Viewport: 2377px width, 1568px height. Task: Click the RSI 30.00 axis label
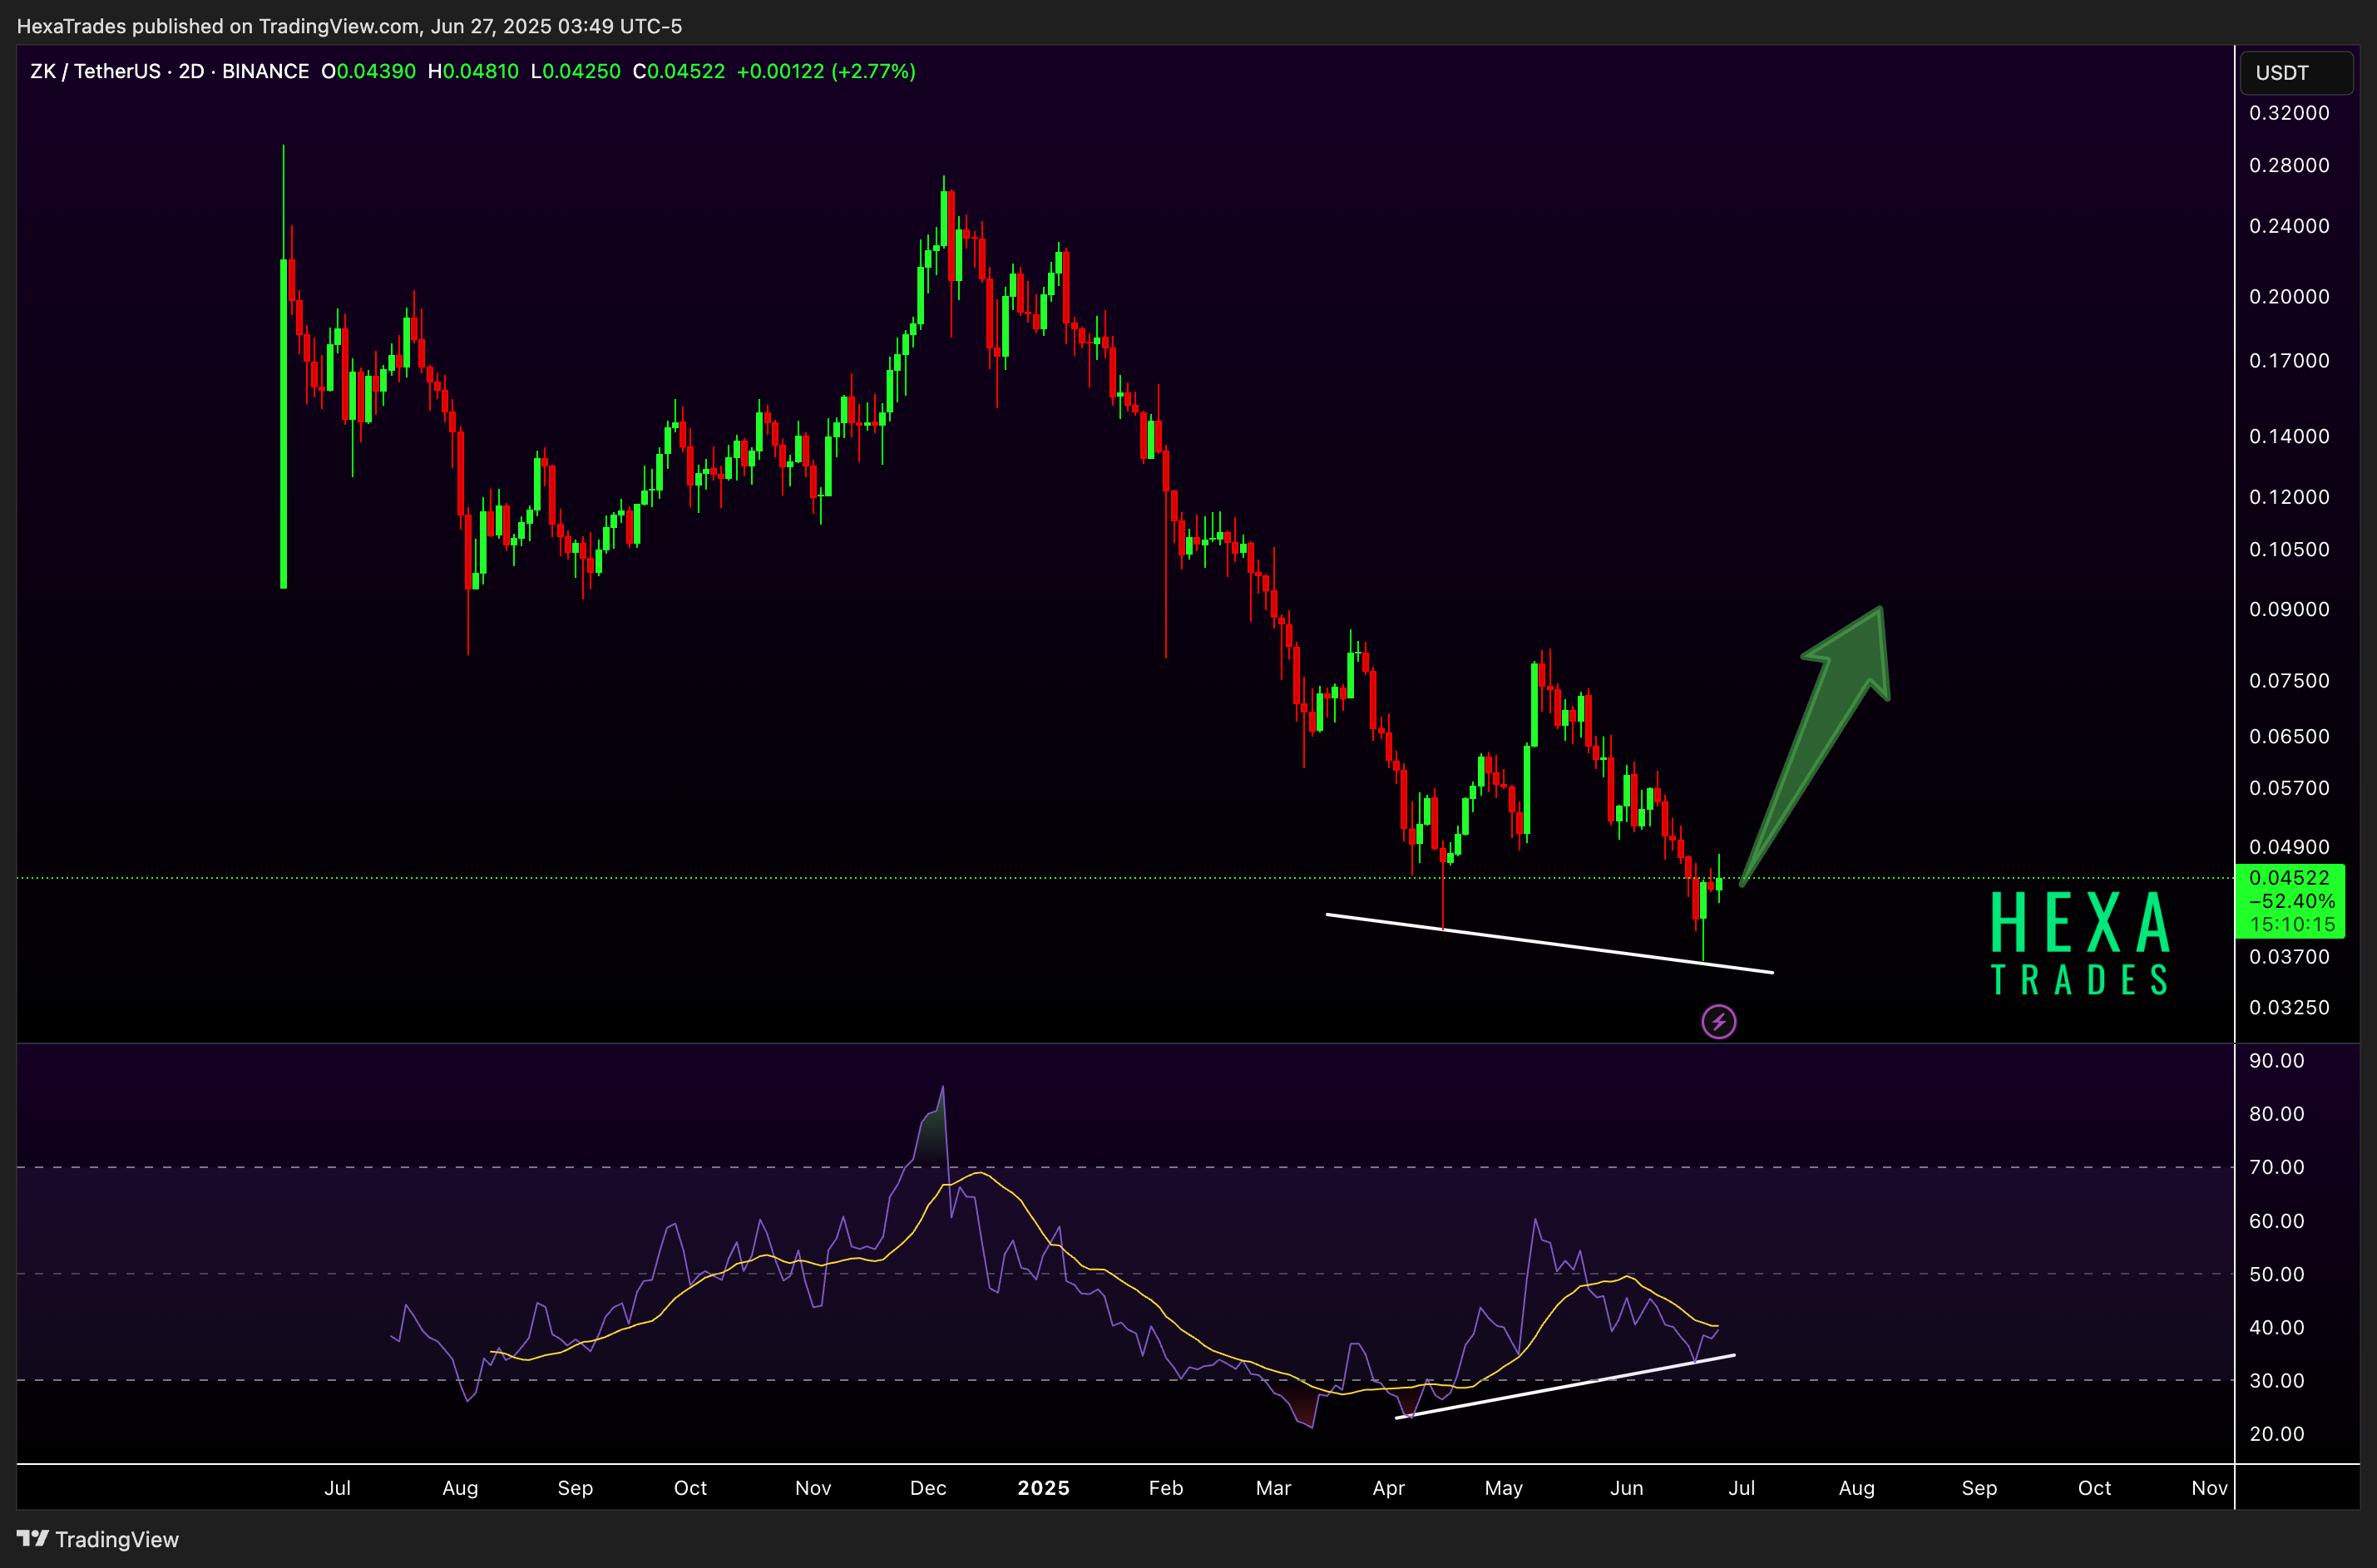tap(2276, 1381)
